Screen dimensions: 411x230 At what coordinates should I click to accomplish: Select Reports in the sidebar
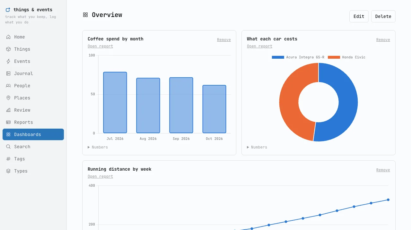[x=33, y=122]
